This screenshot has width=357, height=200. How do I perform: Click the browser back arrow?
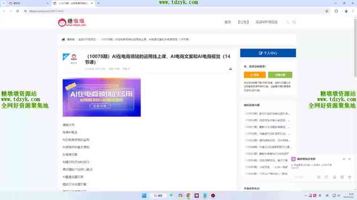point(4,11)
